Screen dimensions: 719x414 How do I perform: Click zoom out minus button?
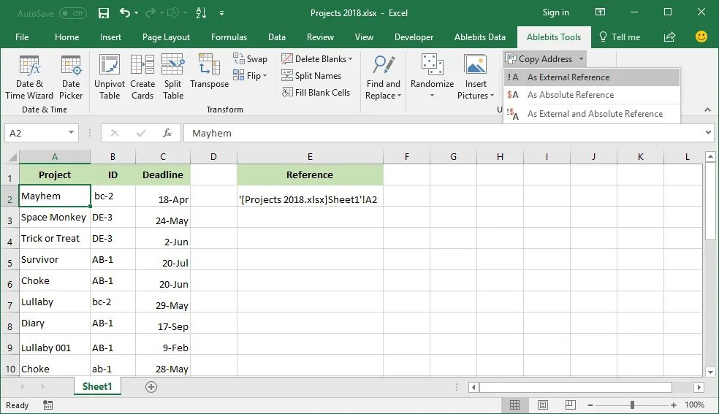[590, 405]
